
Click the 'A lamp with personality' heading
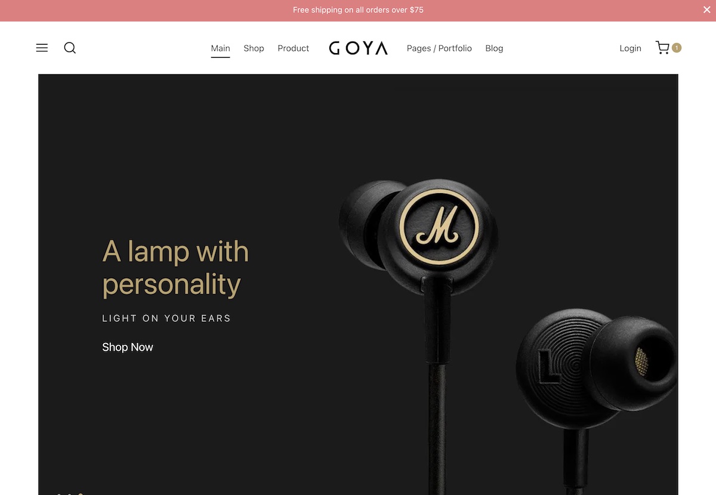175,268
